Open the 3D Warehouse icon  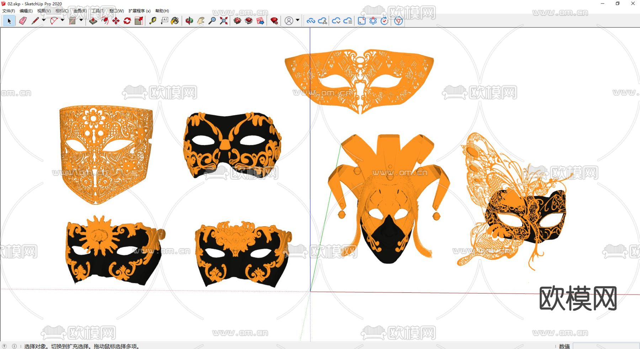(238, 21)
